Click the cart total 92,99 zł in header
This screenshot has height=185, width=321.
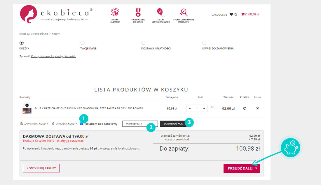click(254, 14)
